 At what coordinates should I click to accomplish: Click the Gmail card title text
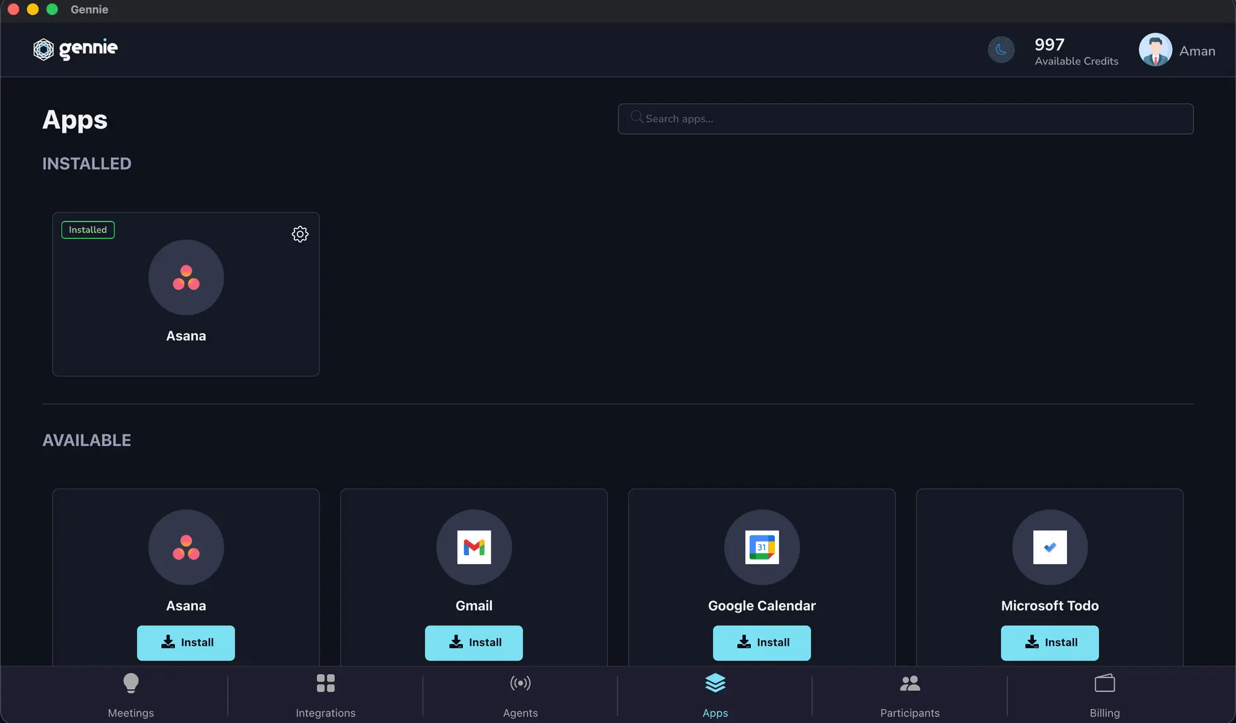474,606
